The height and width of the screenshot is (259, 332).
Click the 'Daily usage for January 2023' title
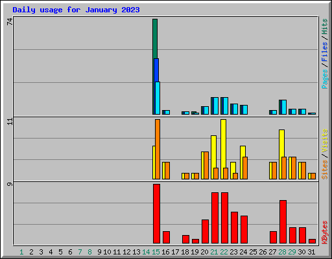(76, 10)
